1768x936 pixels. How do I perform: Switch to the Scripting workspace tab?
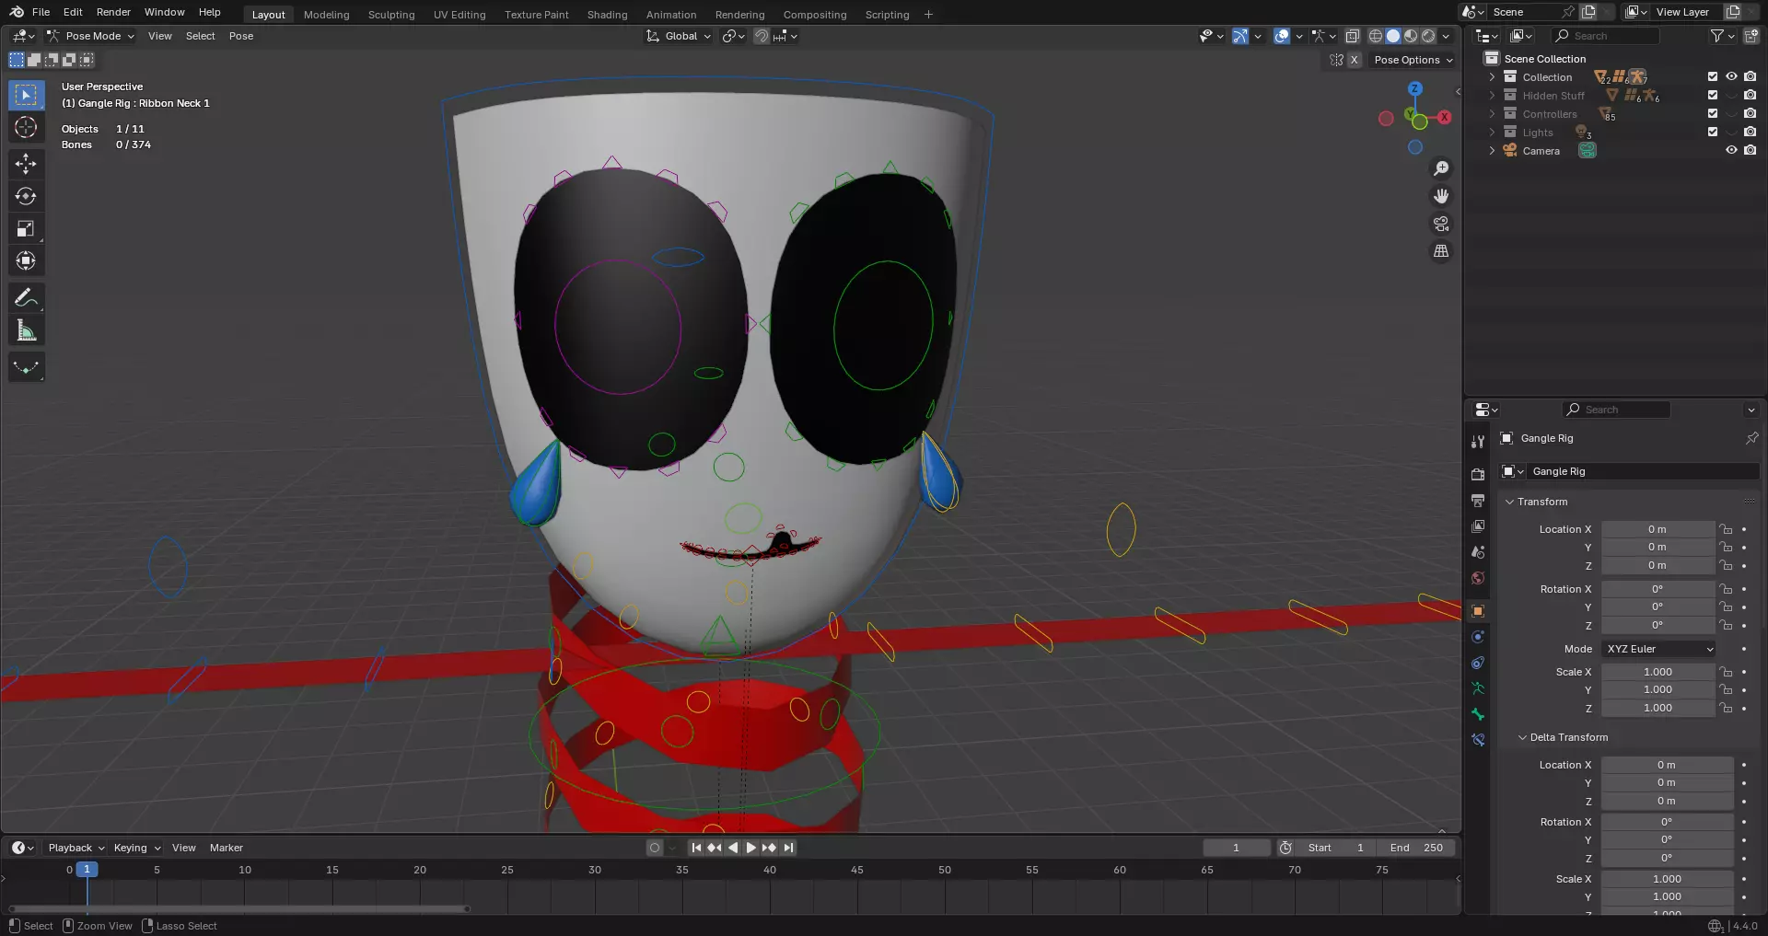coord(887,14)
